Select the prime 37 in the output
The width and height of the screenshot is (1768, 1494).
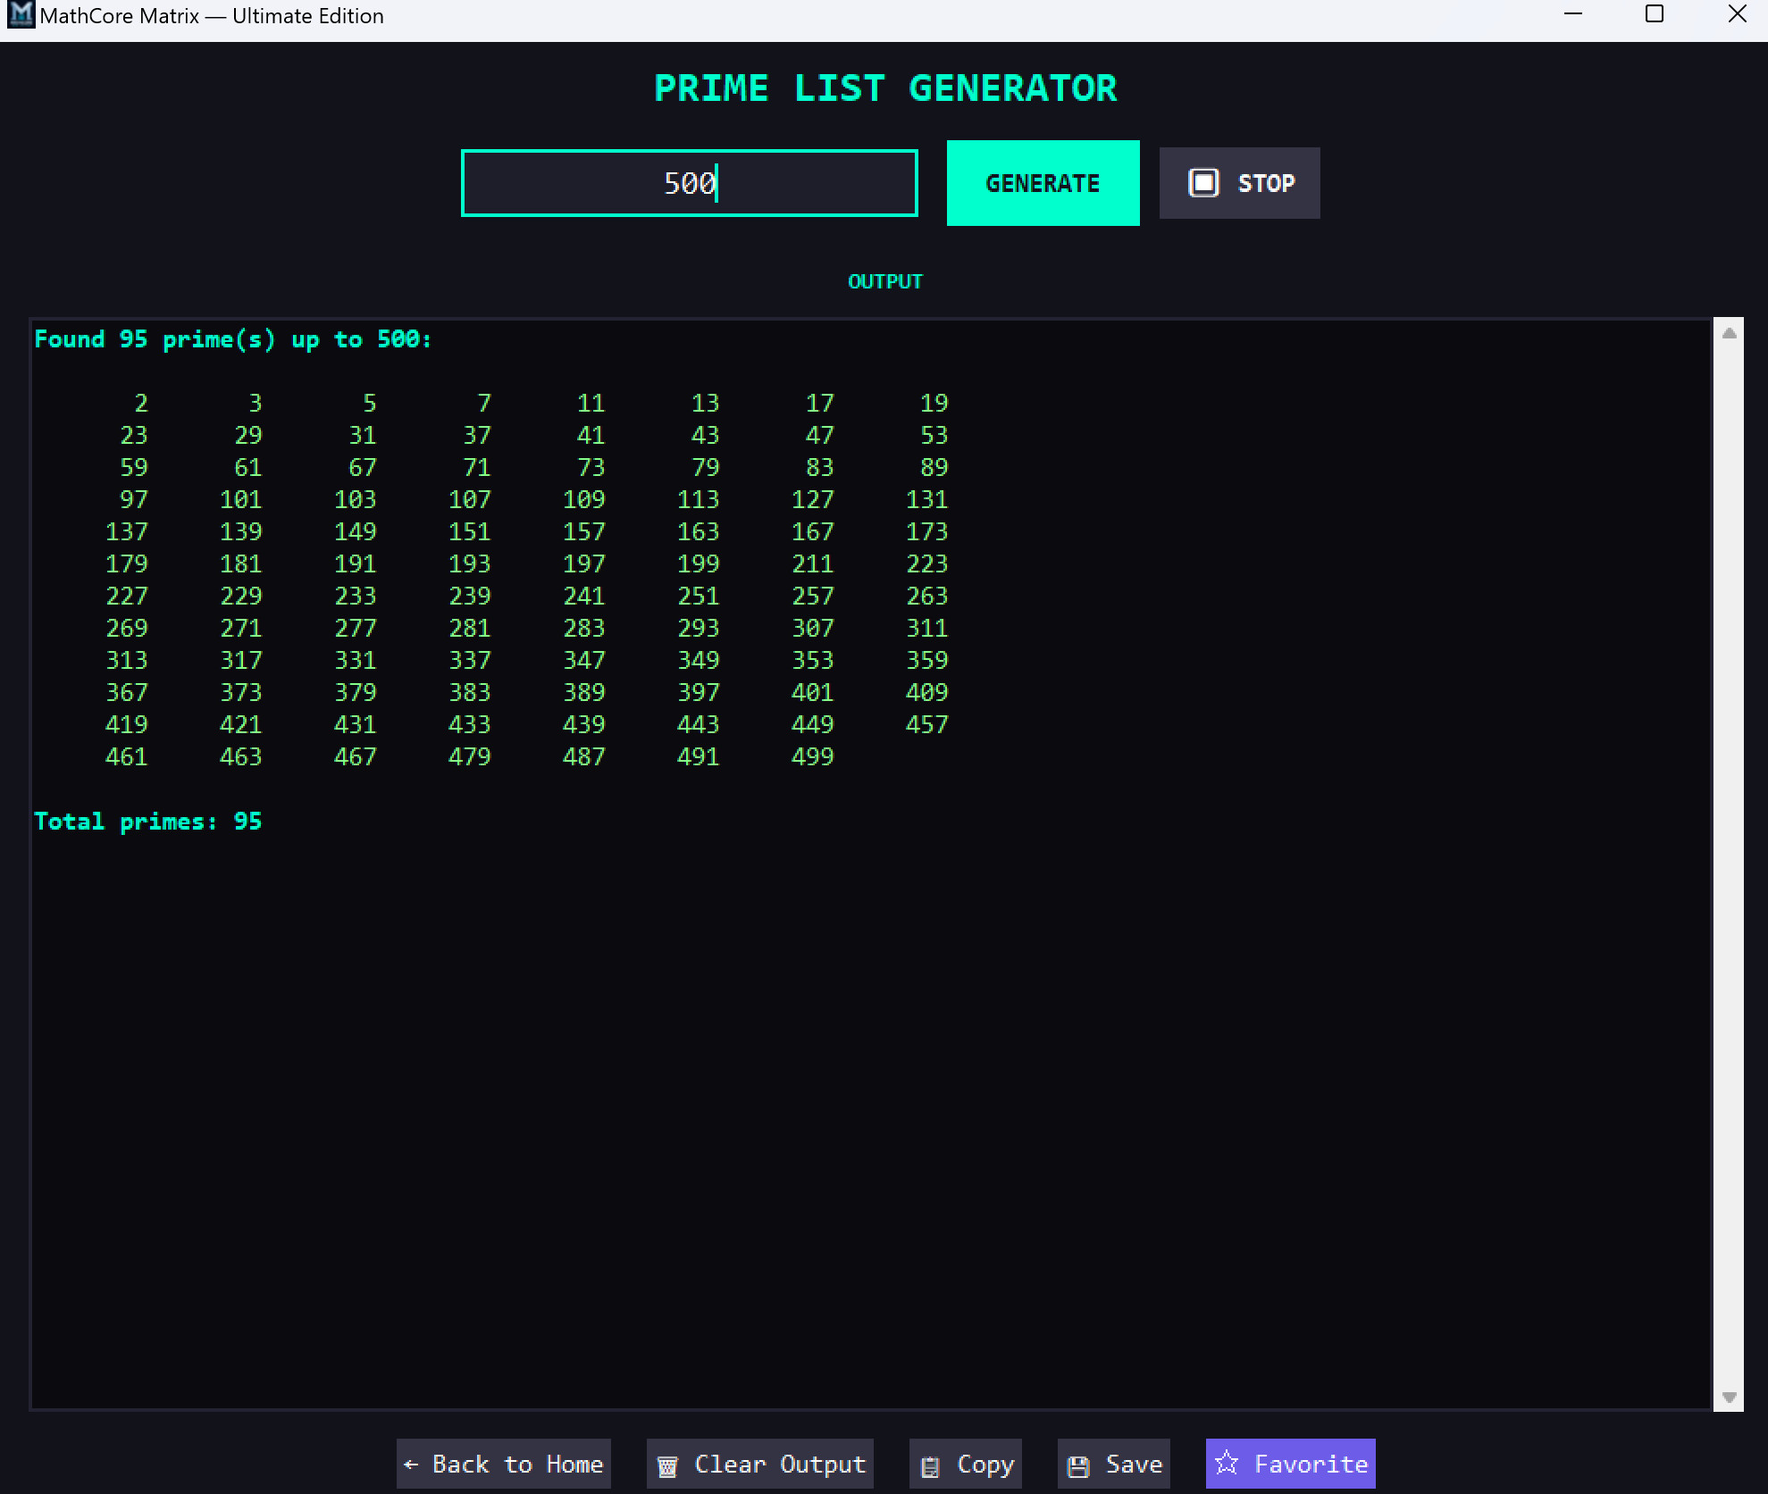tap(476, 436)
